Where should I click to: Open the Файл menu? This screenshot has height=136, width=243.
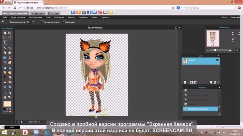pos(5,17)
